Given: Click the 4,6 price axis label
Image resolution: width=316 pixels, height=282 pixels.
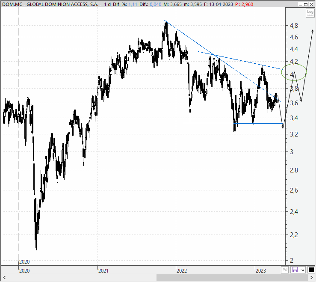Looking at the screenshot, I should [294, 37].
